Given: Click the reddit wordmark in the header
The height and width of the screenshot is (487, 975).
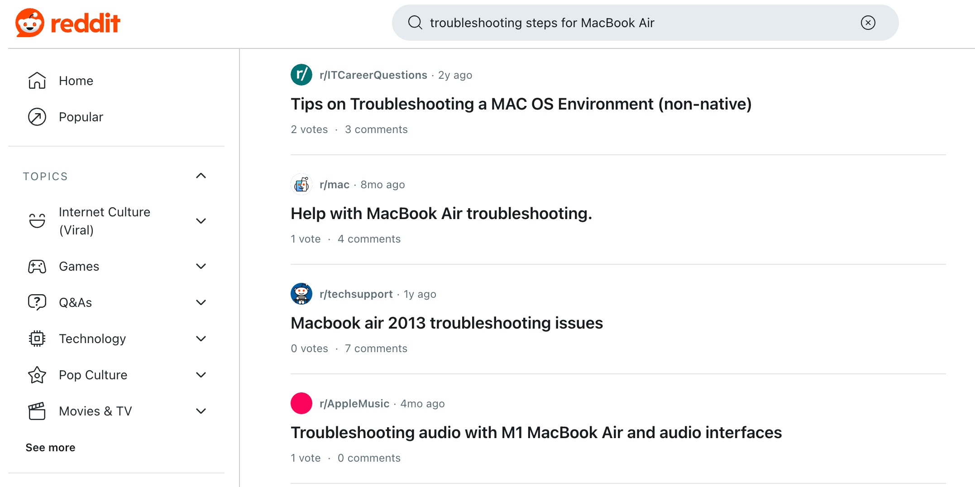Looking at the screenshot, I should coord(85,23).
